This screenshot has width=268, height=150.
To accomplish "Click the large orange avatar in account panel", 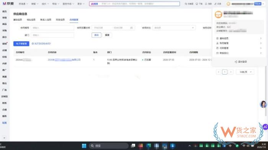I will 218,15.
